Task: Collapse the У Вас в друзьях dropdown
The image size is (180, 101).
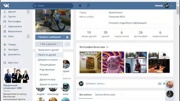Action: coord(49,44)
